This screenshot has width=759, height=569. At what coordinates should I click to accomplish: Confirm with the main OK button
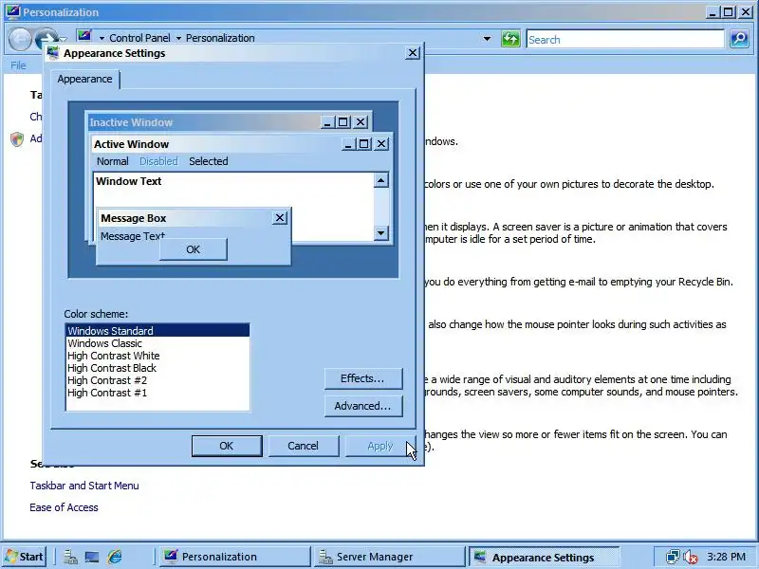tap(227, 446)
